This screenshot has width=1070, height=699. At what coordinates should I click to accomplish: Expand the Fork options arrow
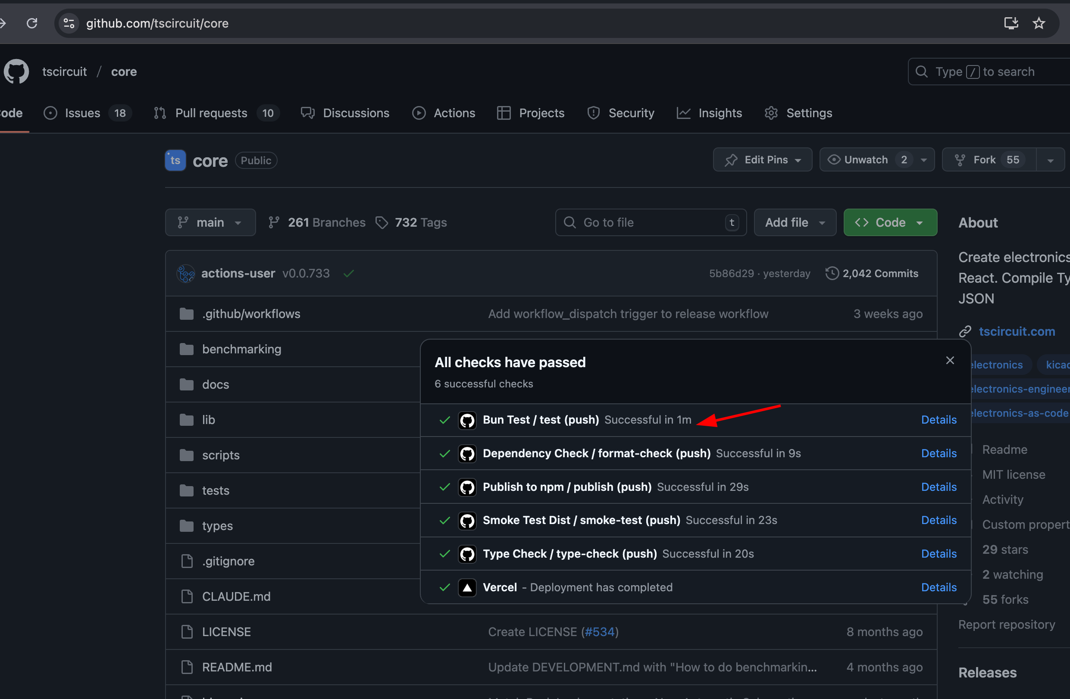pos(1050,160)
